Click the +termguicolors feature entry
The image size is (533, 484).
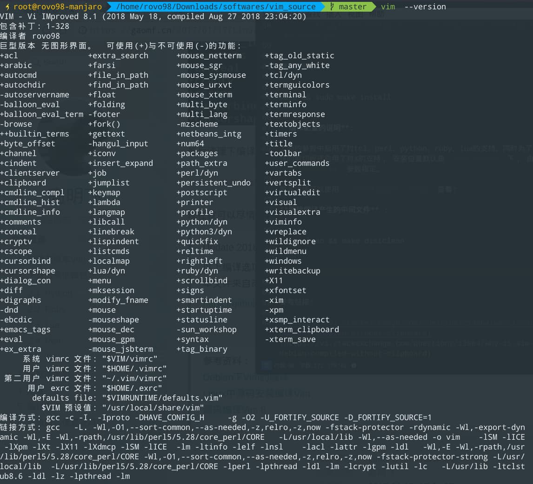point(297,85)
